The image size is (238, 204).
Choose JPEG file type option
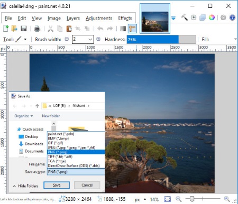pyautogui.click(x=76, y=147)
